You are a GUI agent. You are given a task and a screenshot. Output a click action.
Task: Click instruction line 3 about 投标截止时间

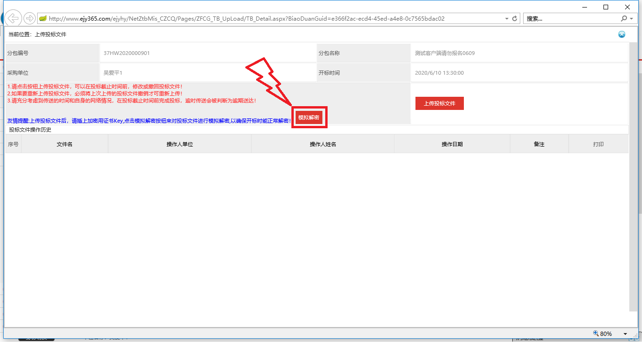(132, 101)
